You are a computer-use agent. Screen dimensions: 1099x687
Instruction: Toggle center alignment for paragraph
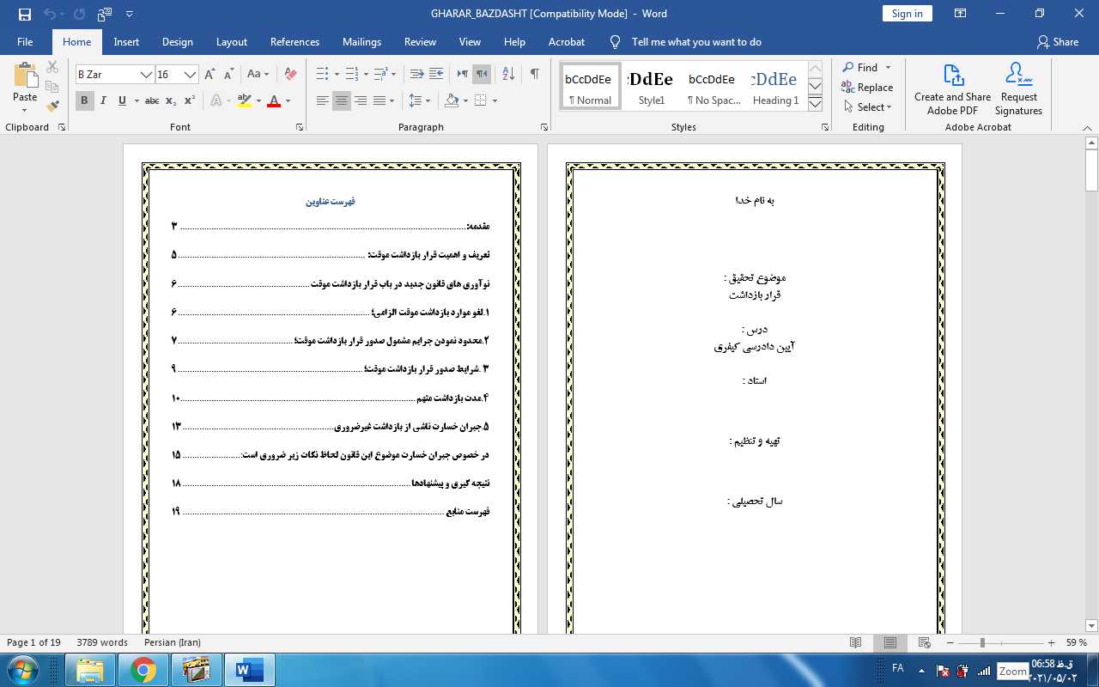342,101
